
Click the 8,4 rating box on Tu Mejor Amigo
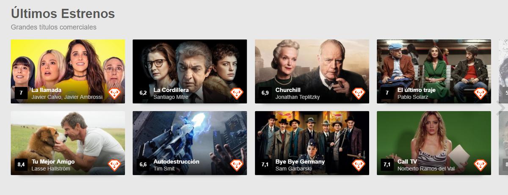pos(21,165)
